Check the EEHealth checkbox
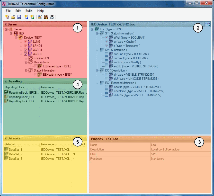Viewport: 214px width, 196px height. 35,75
